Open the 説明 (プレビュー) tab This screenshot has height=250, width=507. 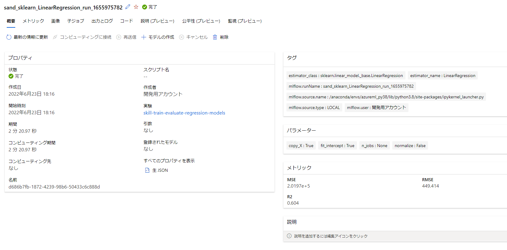point(158,21)
